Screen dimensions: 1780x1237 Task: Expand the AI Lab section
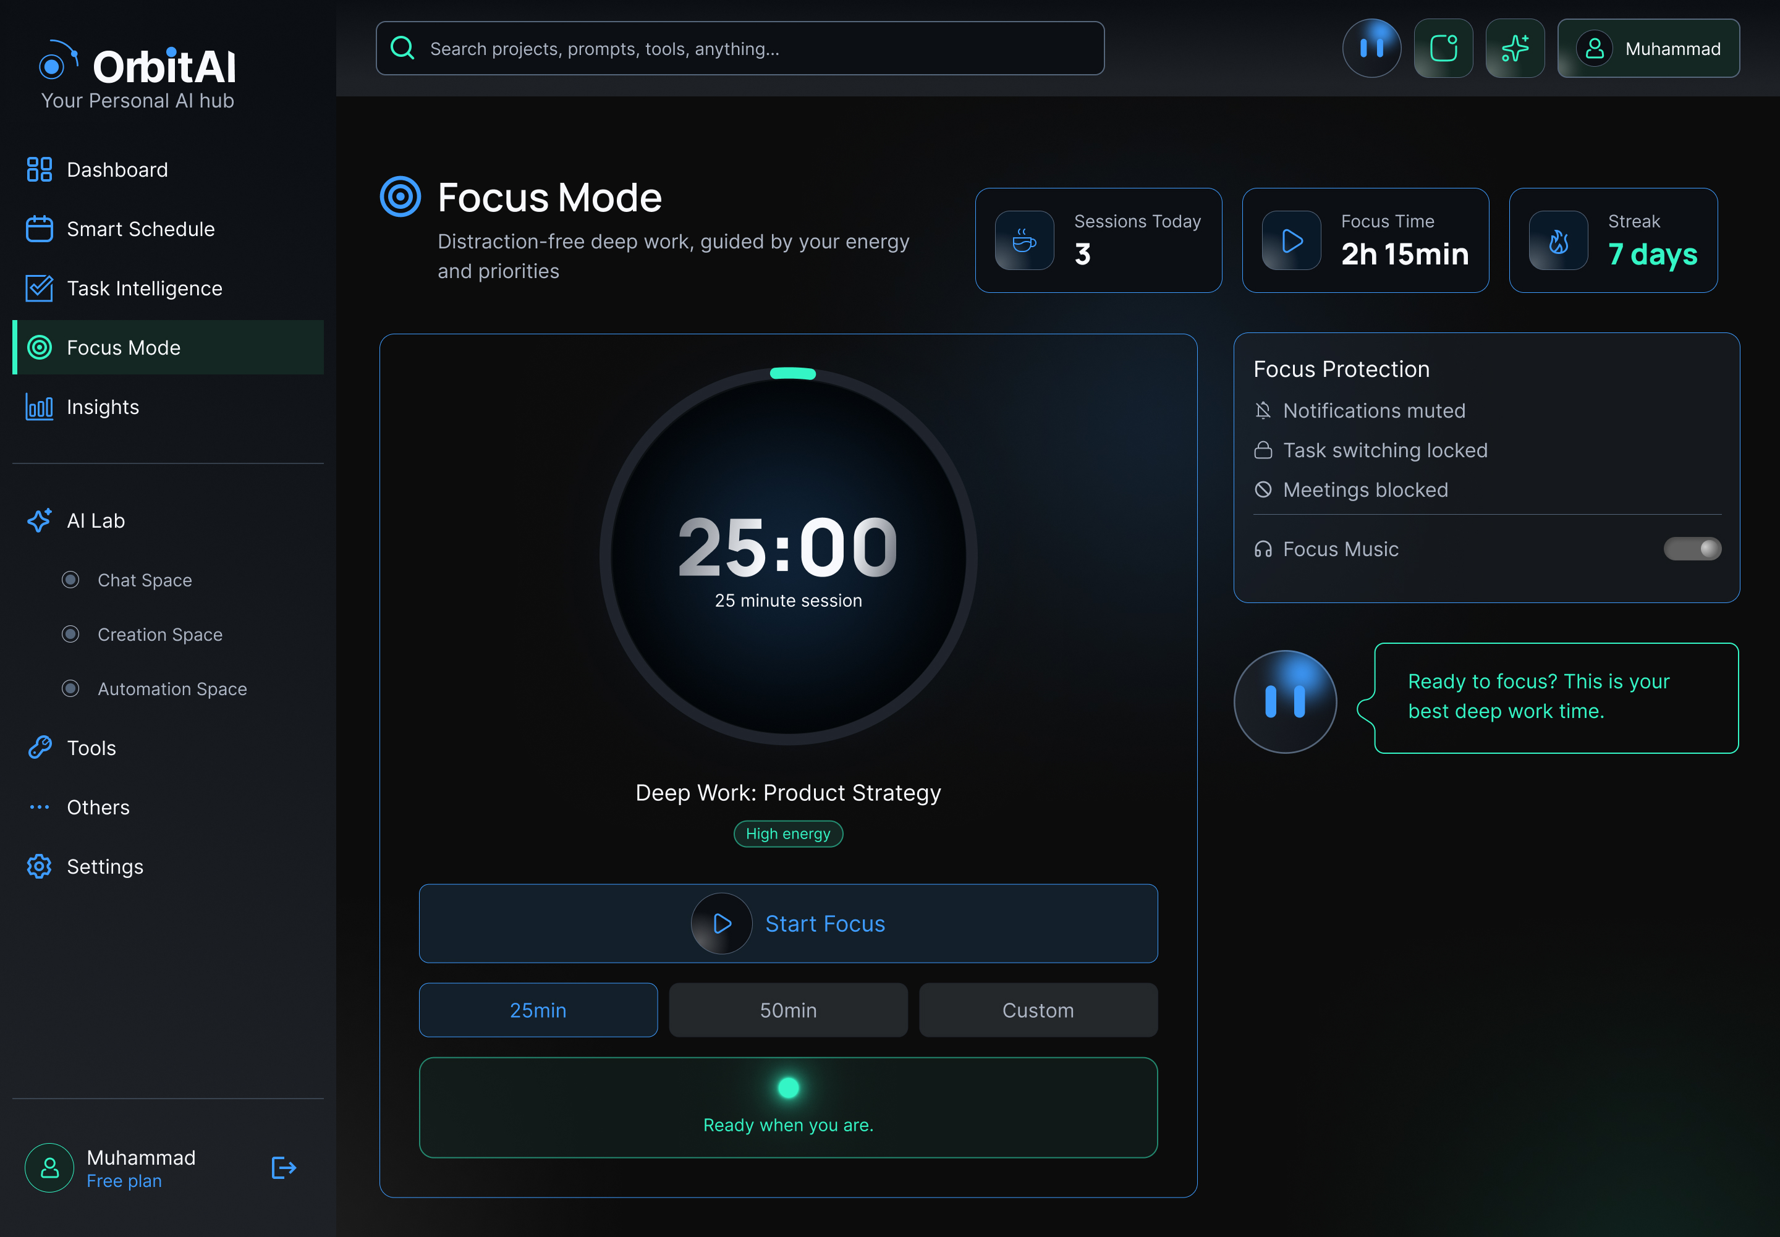[x=95, y=521]
